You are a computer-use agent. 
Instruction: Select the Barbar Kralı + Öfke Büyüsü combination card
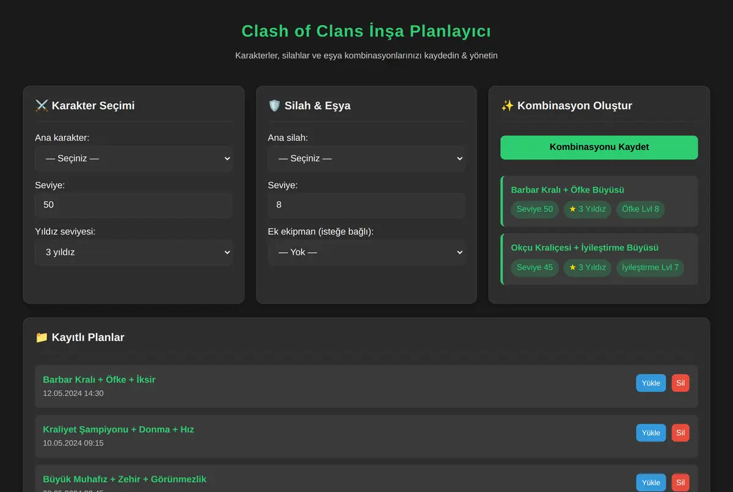(599, 201)
